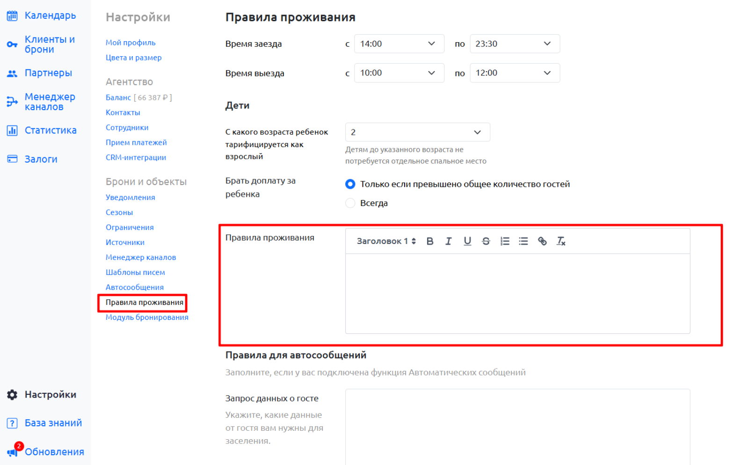Open Настройки in main navigation
The height and width of the screenshot is (465, 734).
pyautogui.click(x=51, y=395)
